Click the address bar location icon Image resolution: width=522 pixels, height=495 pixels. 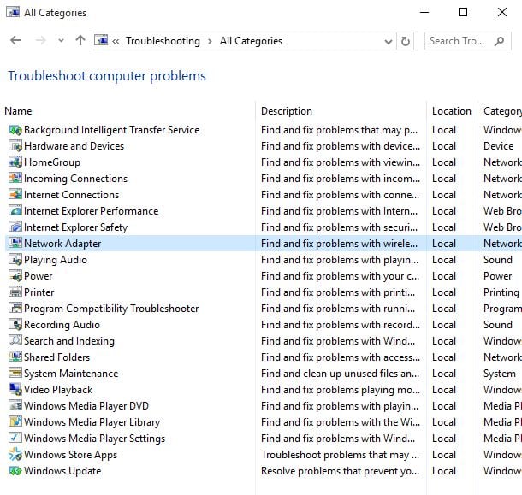[101, 40]
